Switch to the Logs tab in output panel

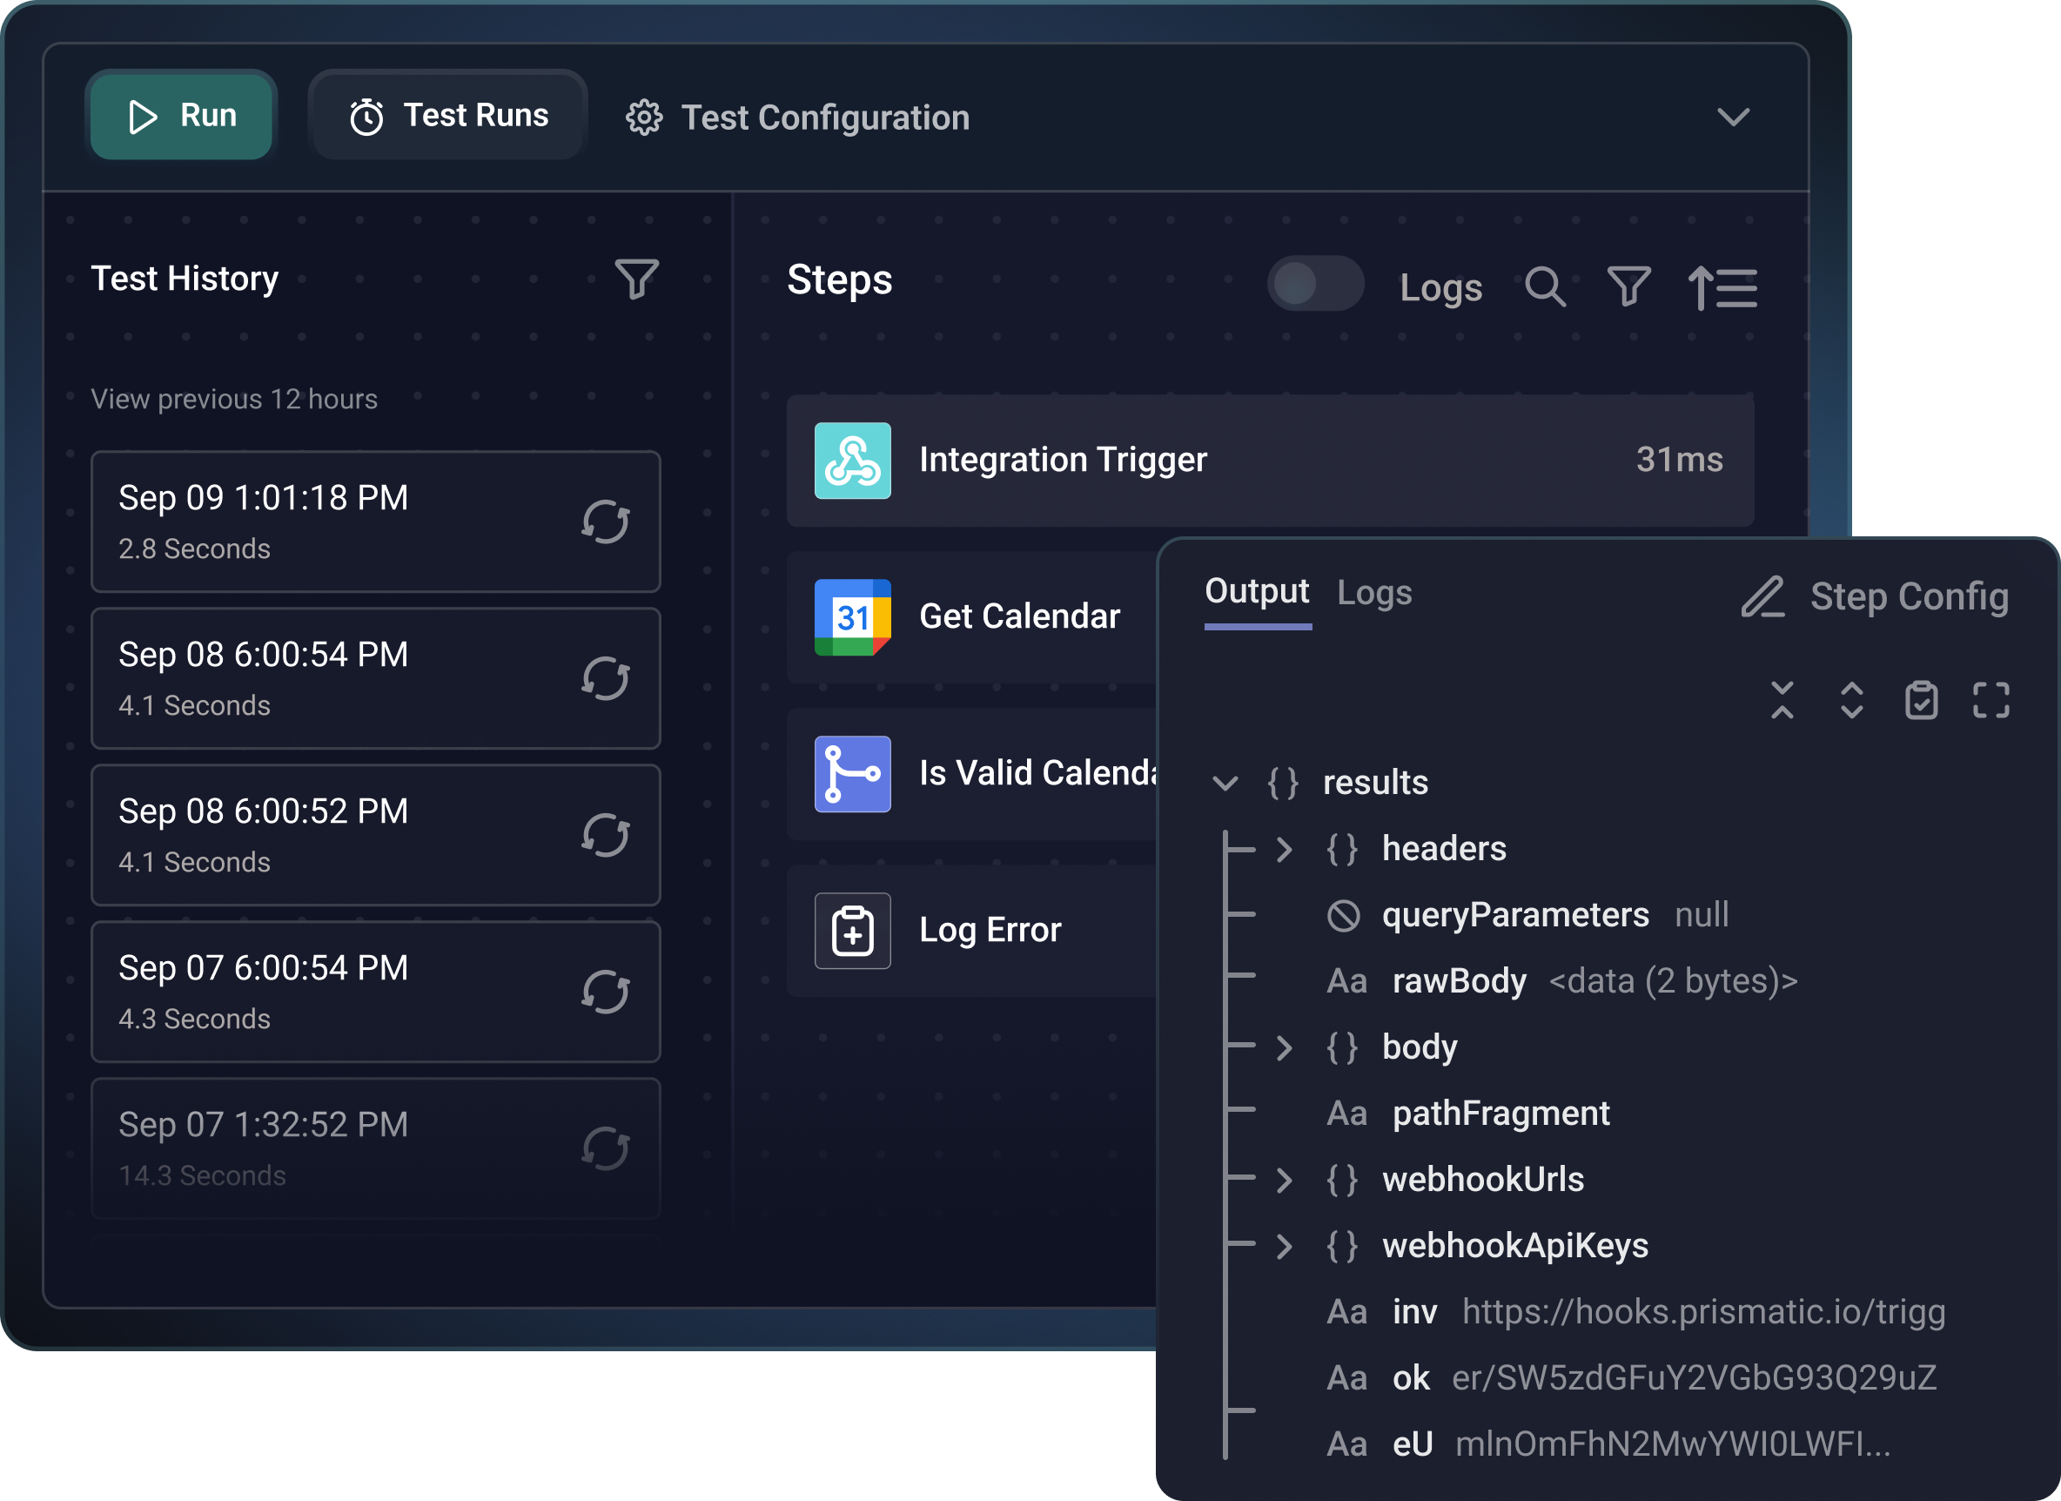pyautogui.click(x=1374, y=593)
